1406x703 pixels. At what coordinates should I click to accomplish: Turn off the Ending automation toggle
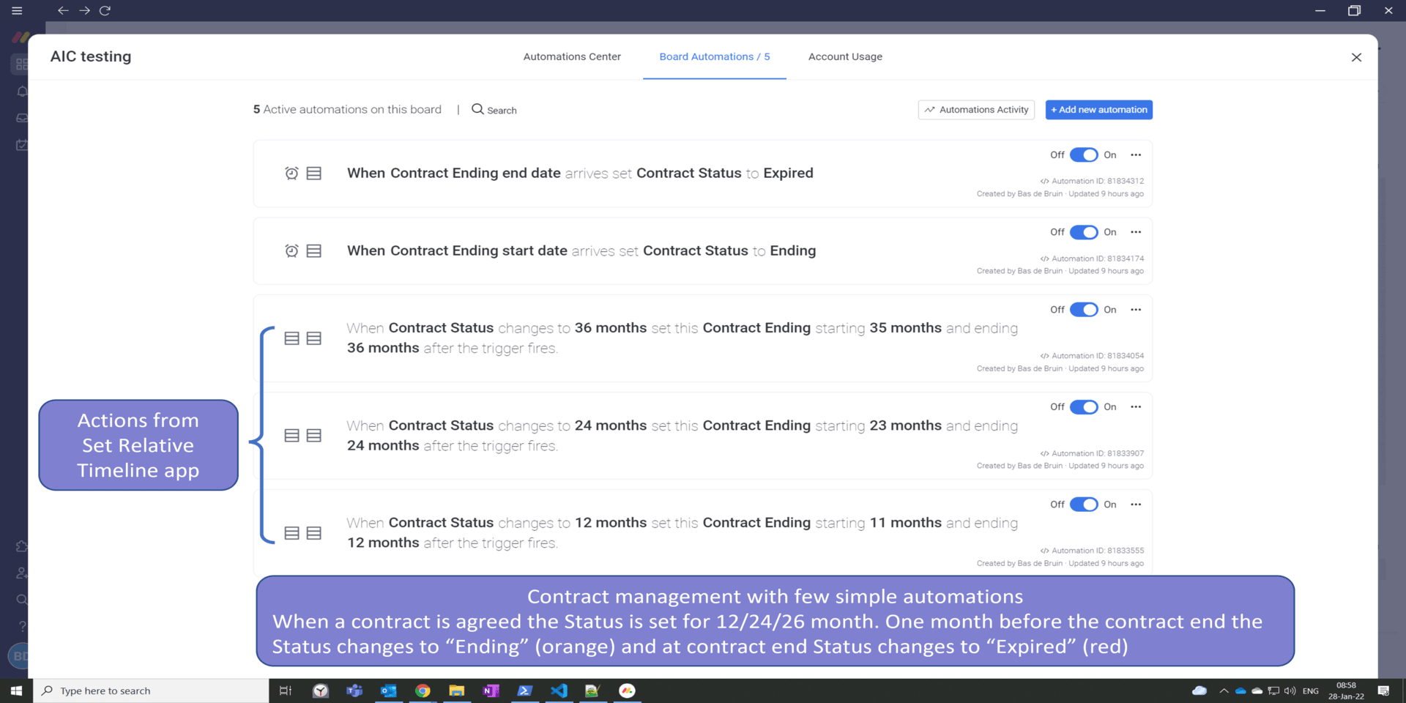click(1084, 232)
